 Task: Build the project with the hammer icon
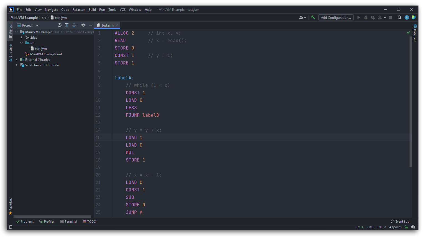click(313, 17)
